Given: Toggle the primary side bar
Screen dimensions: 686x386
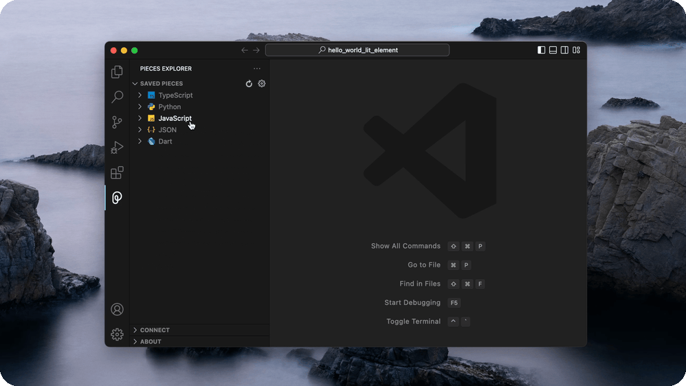Looking at the screenshot, I should tap(541, 50).
